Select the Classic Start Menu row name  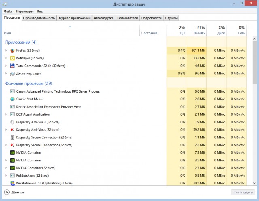click(x=30, y=99)
